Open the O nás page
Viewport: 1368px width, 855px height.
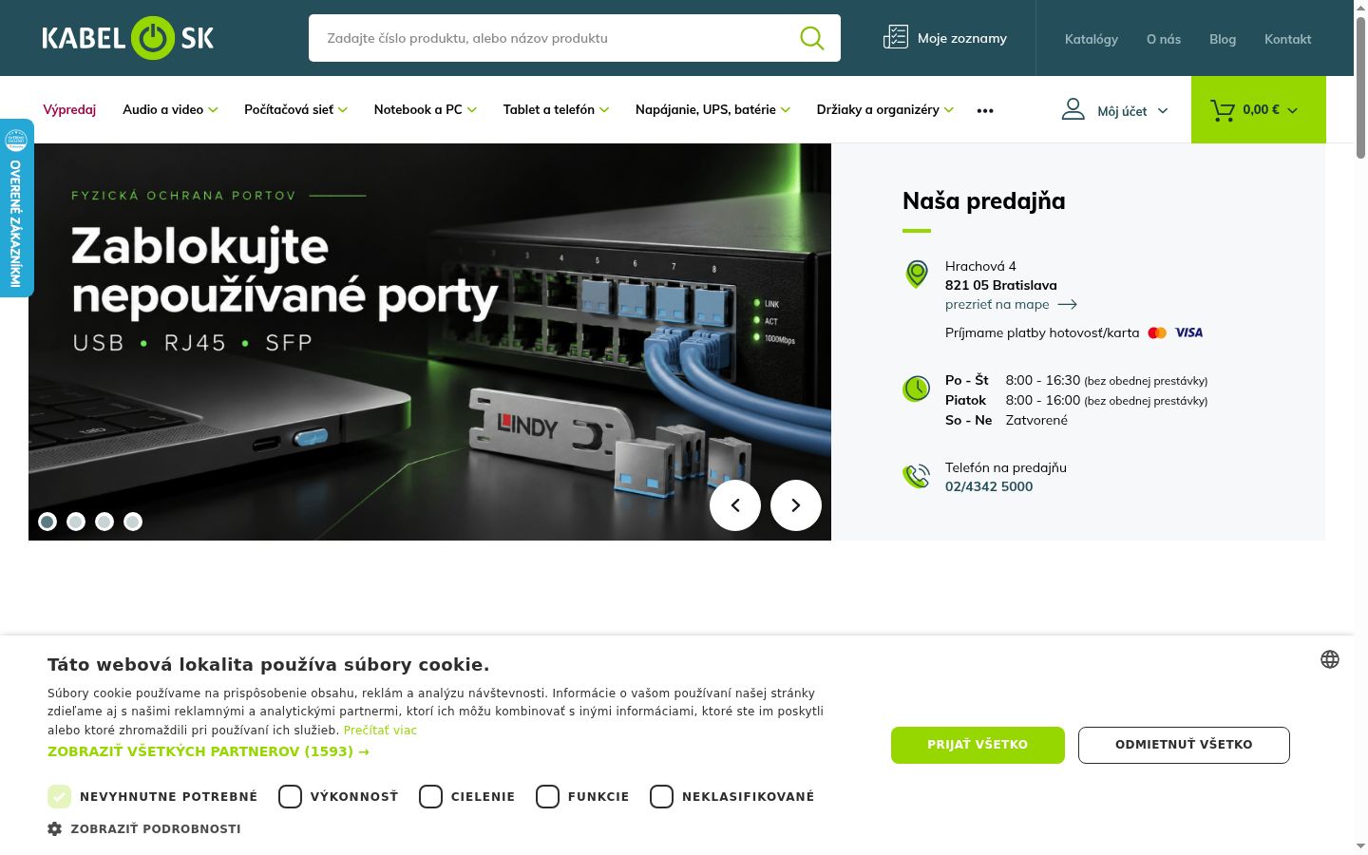click(x=1164, y=39)
